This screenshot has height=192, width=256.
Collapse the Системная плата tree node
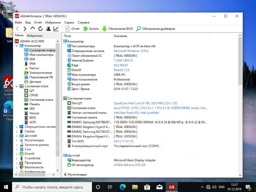point(17,86)
